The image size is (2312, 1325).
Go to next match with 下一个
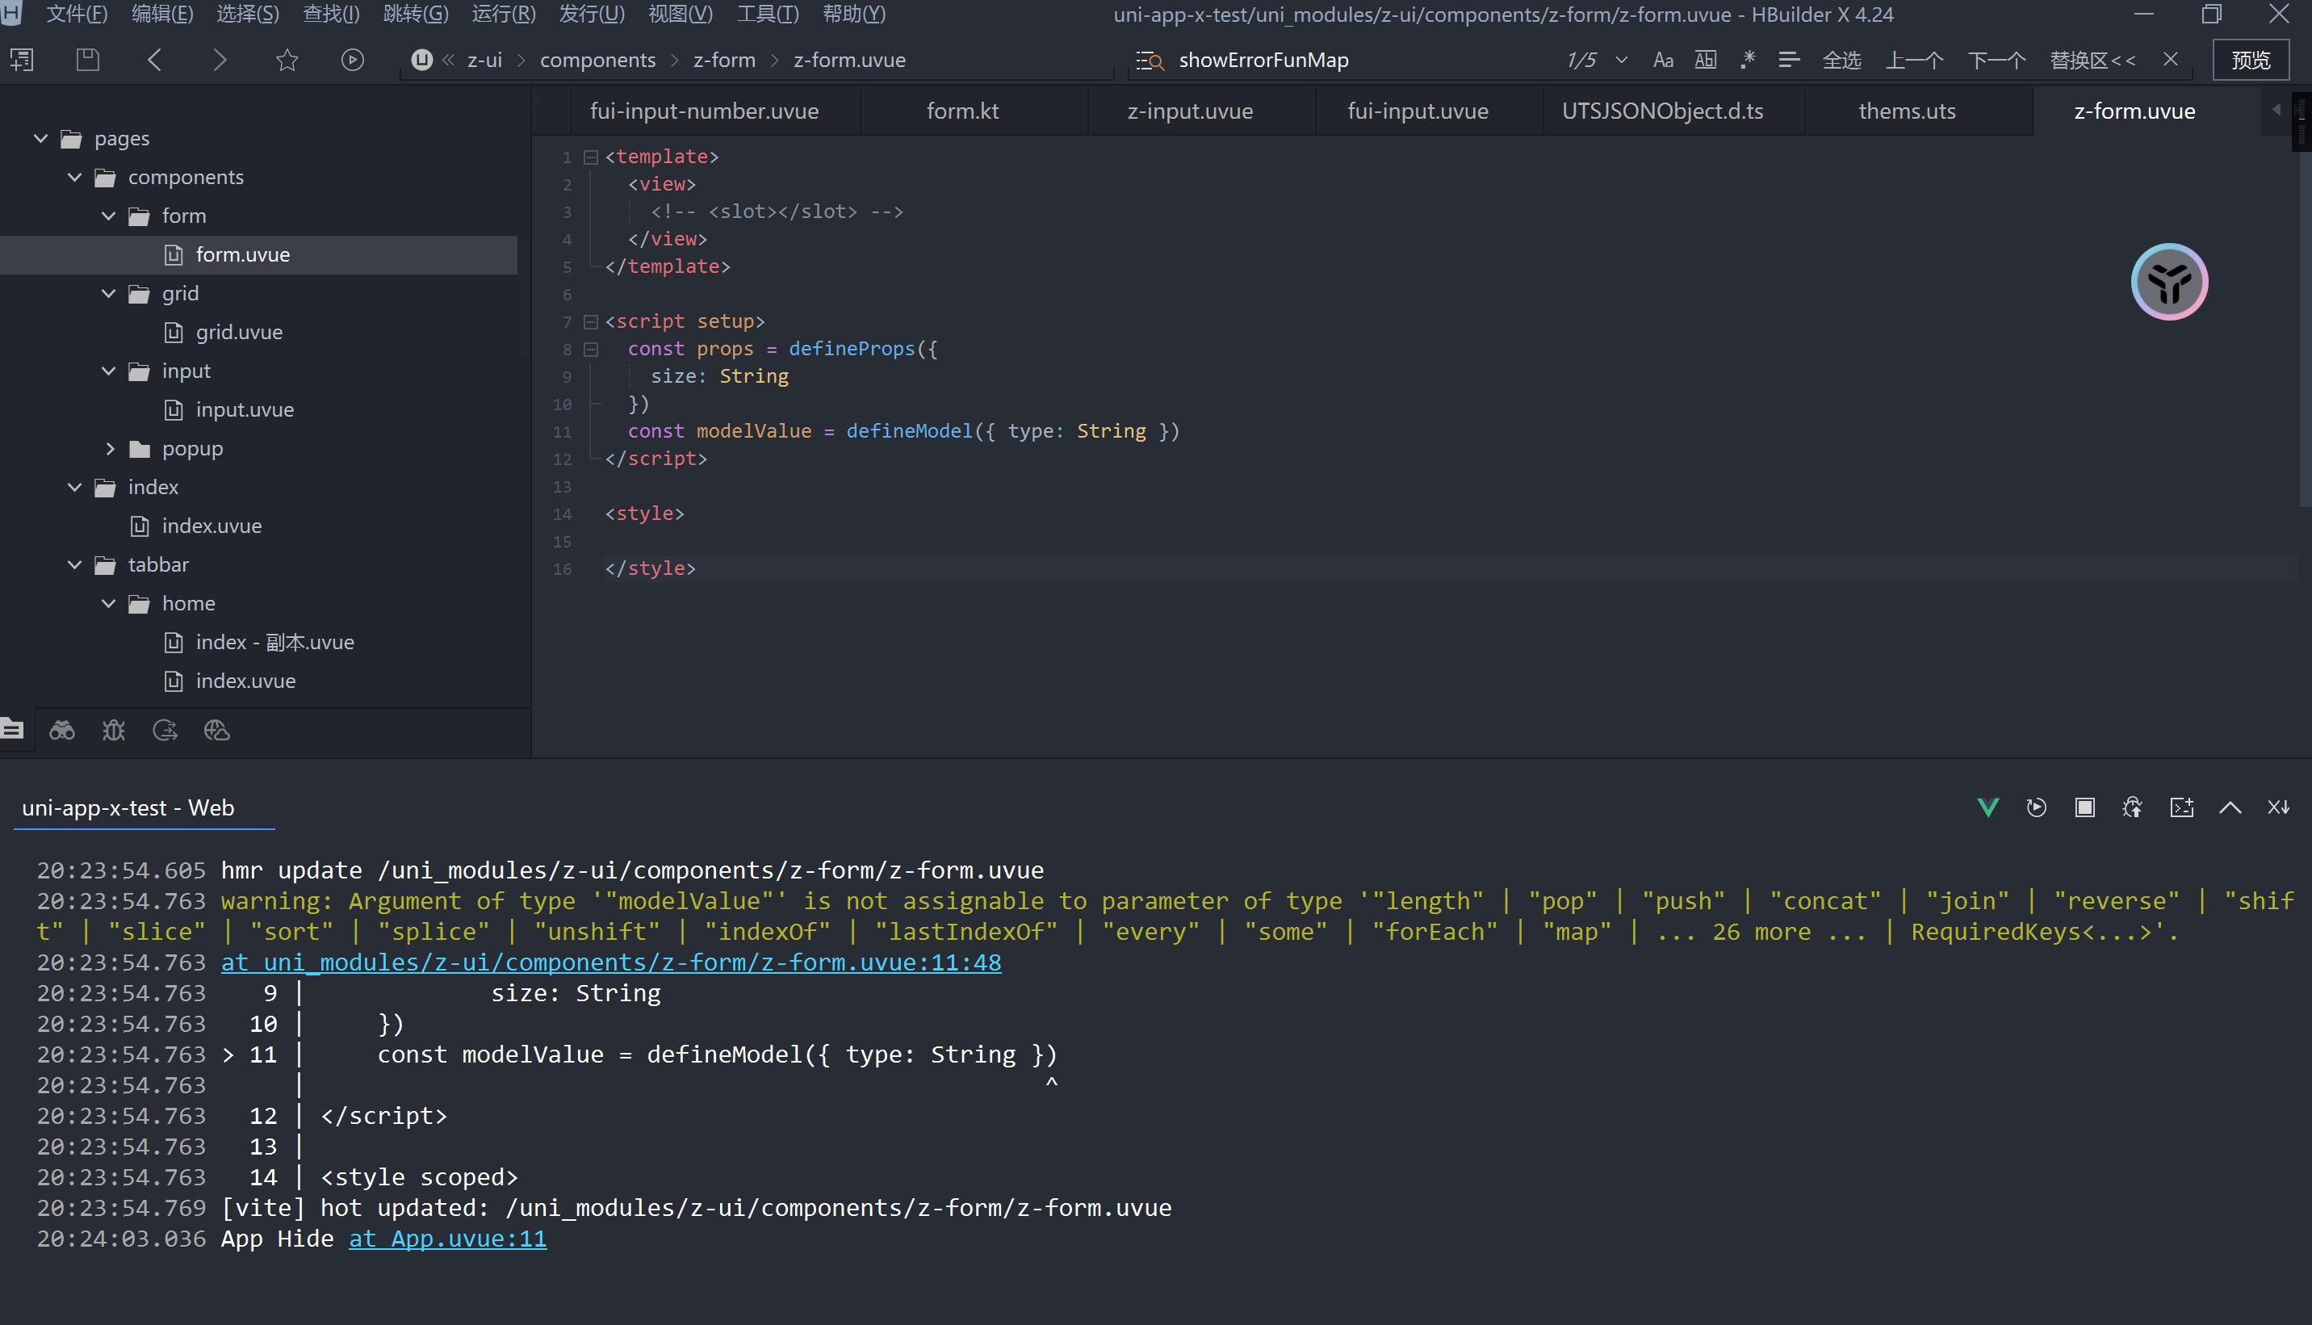(x=1997, y=60)
